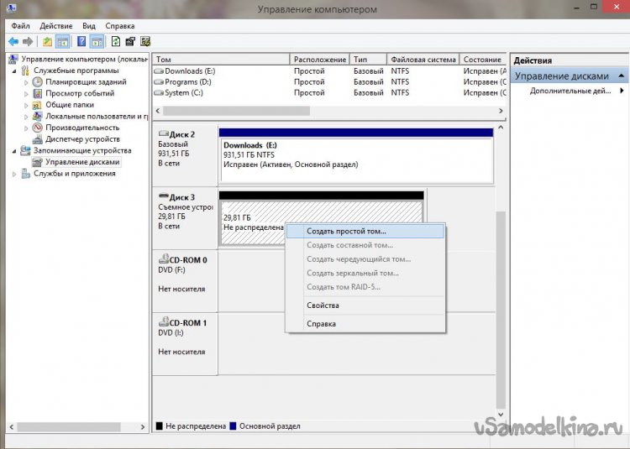Click Свойства in the context menu

coord(323,305)
